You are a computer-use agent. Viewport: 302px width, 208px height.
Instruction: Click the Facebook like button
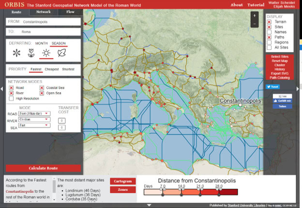(x=282, y=101)
